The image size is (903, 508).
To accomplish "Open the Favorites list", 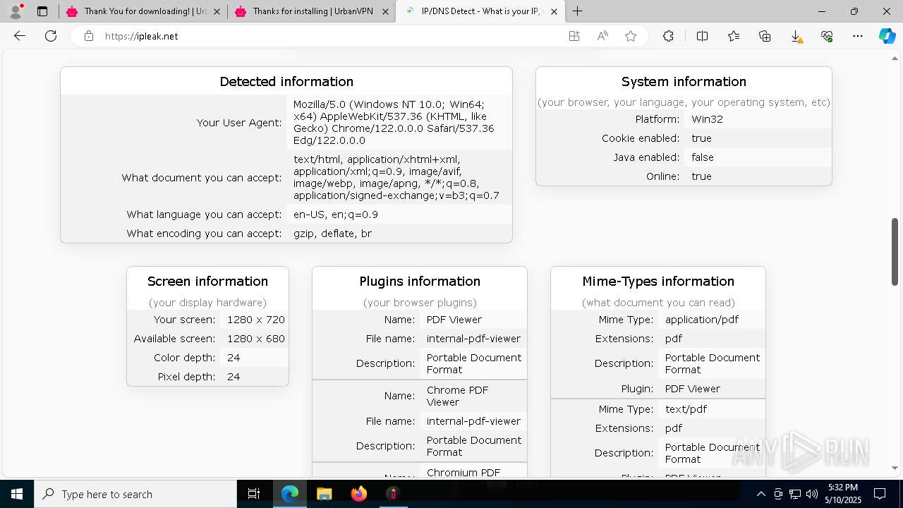I will (x=734, y=36).
